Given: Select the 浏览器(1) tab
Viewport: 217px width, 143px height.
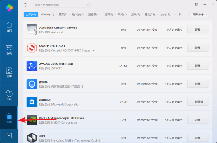Looking at the screenshot, I should (x=94, y=14).
